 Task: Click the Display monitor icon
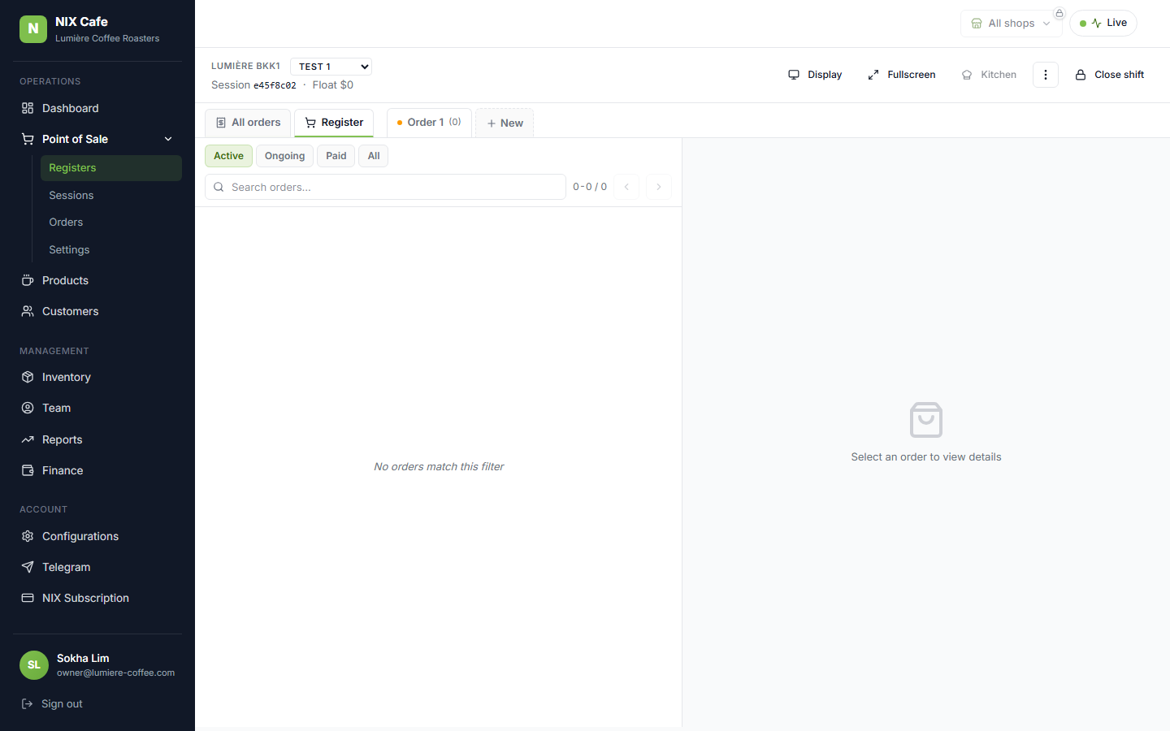point(794,75)
